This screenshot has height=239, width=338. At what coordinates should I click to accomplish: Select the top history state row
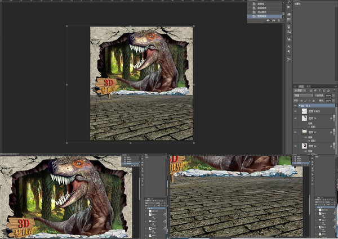(265, 4)
